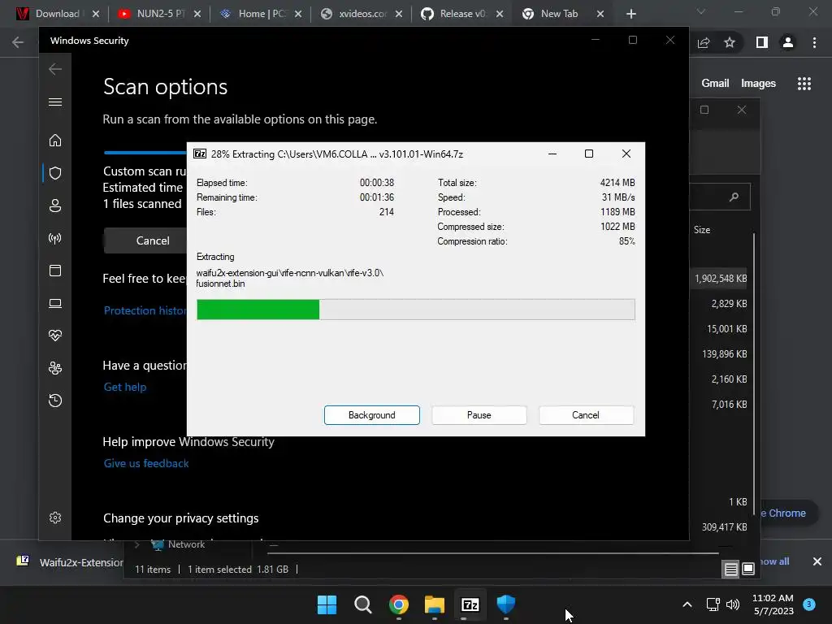
Task: Bookmark this page with the star icon
Action: click(x=730, y=42)
